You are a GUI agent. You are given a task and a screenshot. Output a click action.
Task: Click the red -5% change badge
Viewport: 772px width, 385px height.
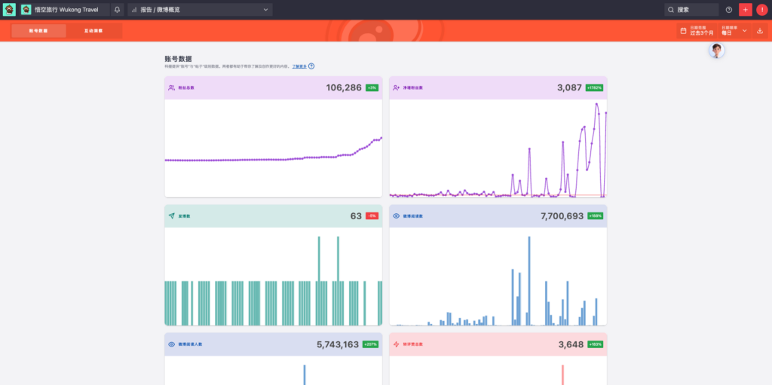[x=372, y=215]
